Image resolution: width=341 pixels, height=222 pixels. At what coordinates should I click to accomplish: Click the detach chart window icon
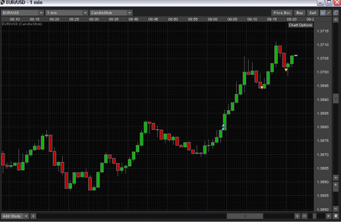336,13
